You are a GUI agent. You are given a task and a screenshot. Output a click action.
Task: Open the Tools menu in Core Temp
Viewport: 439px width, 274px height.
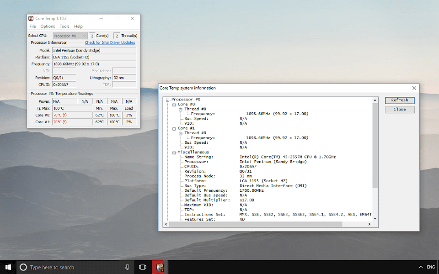point(64,26)
